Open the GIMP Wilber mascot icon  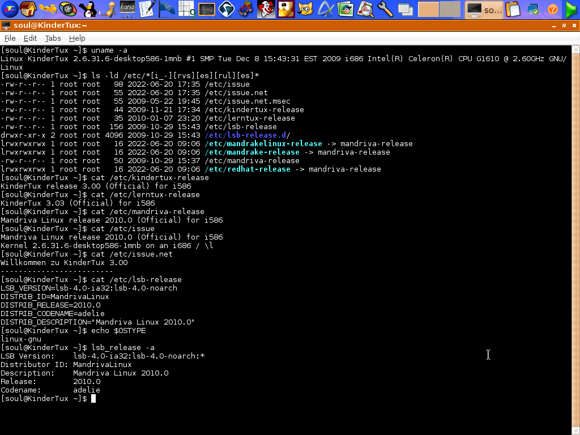click(x=305, y=9)
